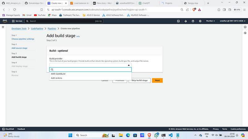Click the Next button
248x139 pixels.
coord(157,80)
